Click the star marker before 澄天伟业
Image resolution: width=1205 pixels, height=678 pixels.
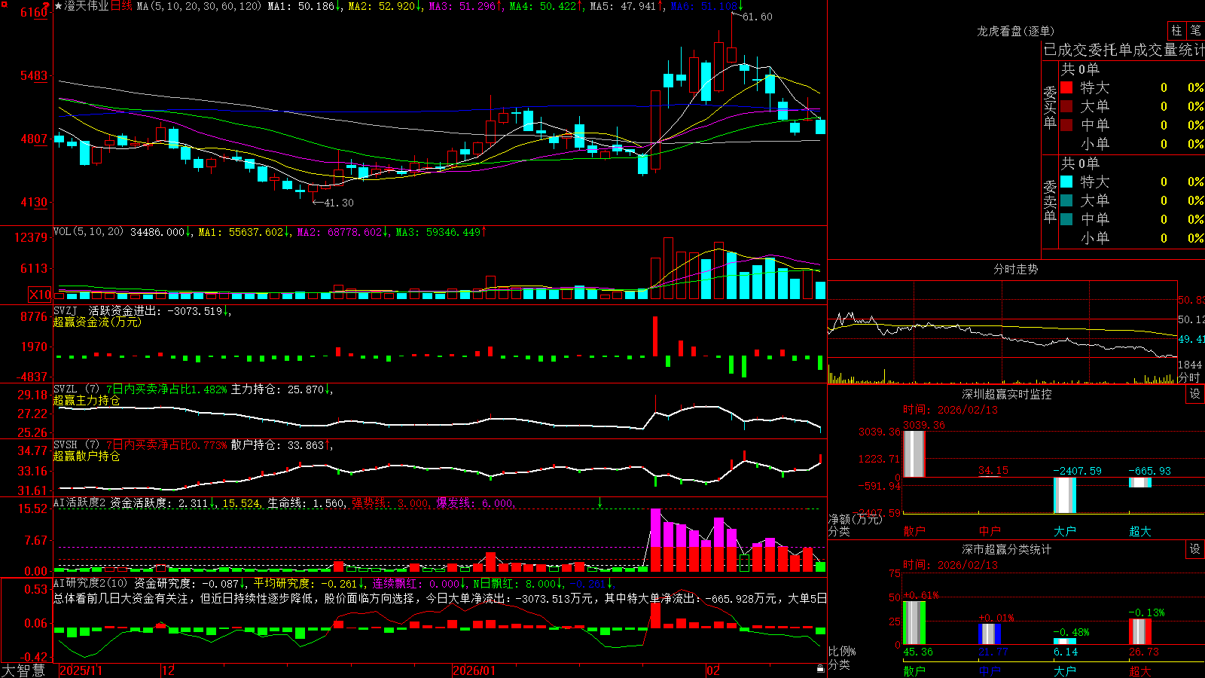click(x=58, y=6)
